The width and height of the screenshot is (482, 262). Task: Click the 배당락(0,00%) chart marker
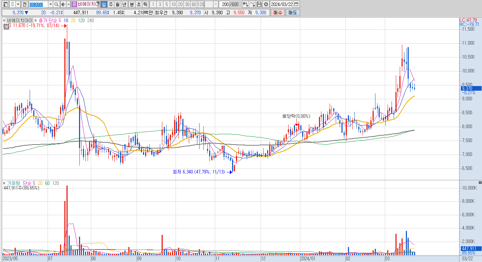(296, 116)
